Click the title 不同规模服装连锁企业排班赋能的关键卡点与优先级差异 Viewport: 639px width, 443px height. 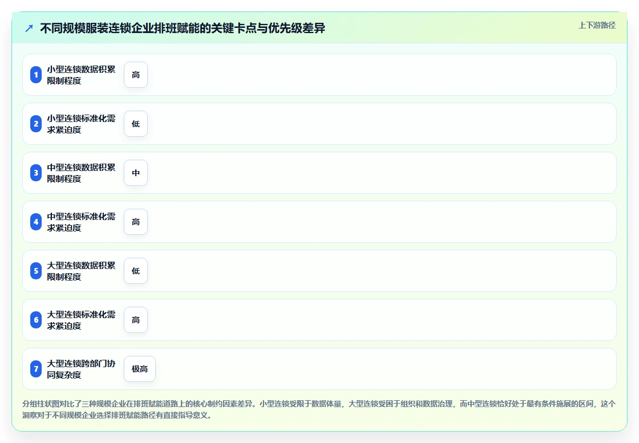click(x=183, y=28)
